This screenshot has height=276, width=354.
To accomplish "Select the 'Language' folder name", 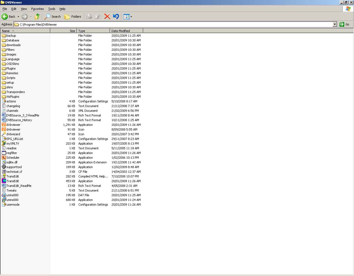I will (13, 59).
